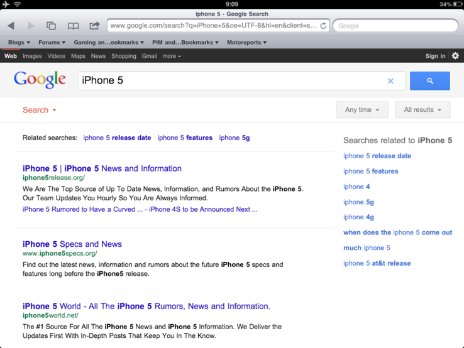Switch to News tab
The image size is (464, 348).
pos(98,56)
